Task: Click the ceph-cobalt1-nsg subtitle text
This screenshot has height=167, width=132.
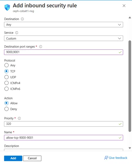Action: 23,11
